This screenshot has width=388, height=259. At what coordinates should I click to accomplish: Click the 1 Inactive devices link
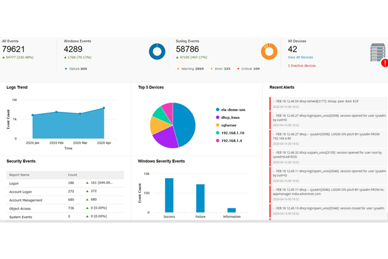pos(301,66)
